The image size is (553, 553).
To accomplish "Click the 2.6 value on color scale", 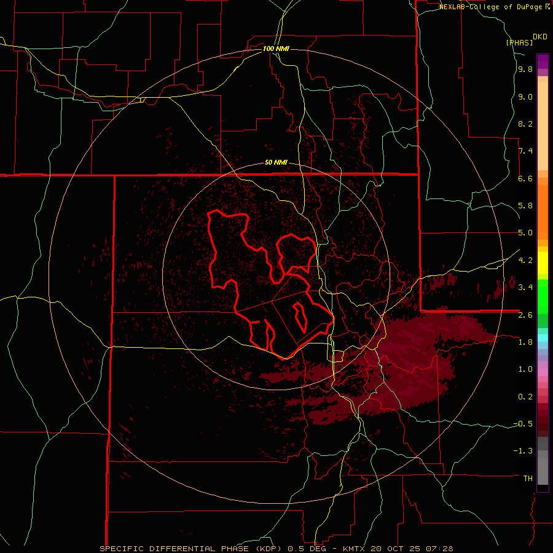I will (525, 315).
